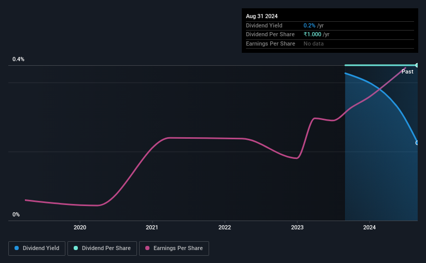Viewport: 426px width, 263px height.
Task: Click the Aug 31 2024 tooltip date
Action: (x=262, y=16)
